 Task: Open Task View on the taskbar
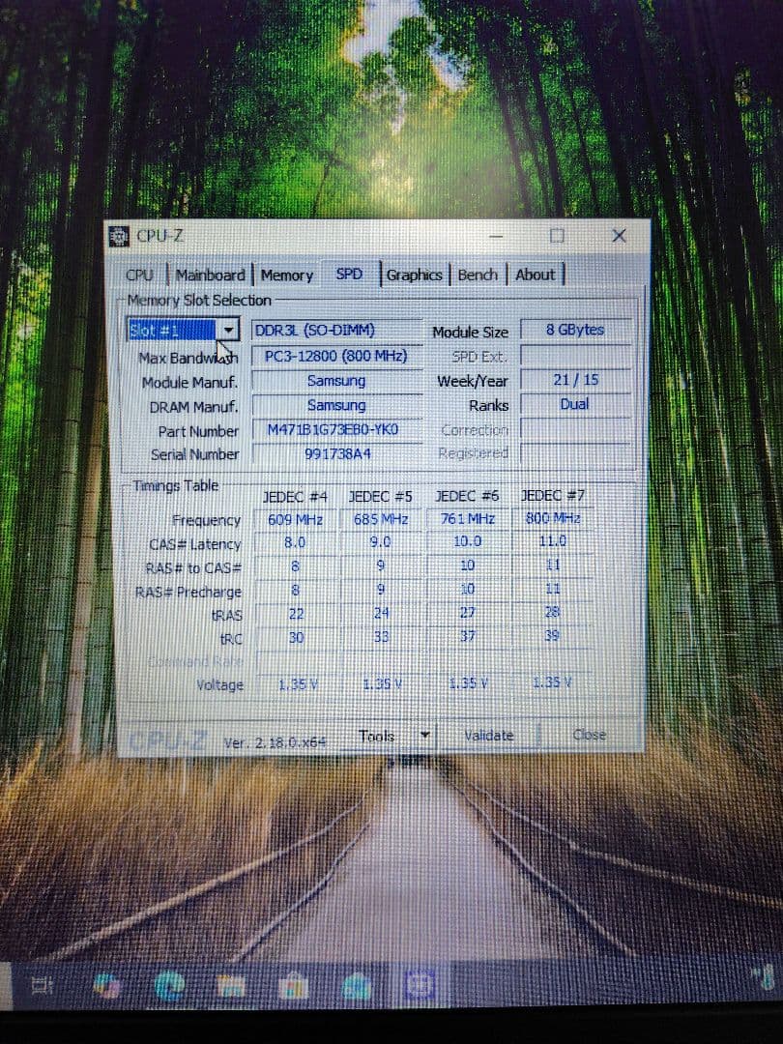(42, 985)
